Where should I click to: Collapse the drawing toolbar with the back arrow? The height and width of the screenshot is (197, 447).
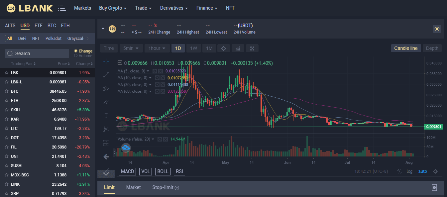[106, 156]
